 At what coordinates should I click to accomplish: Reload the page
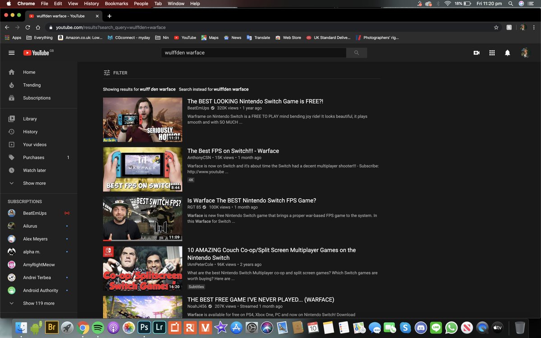point(28,27)
